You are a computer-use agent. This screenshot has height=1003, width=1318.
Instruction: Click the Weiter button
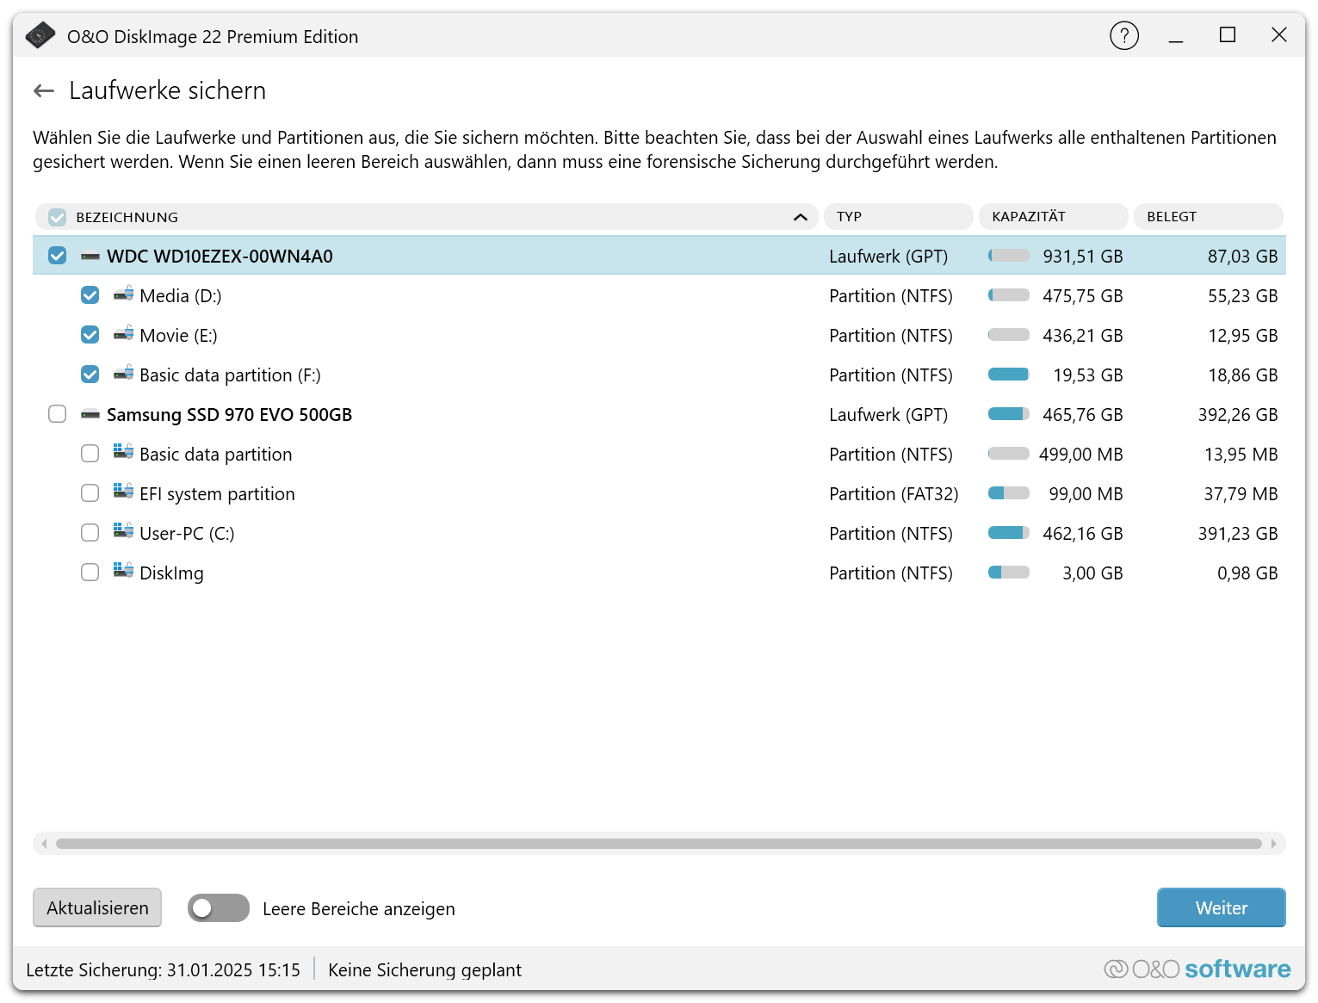coord(1220,907)
